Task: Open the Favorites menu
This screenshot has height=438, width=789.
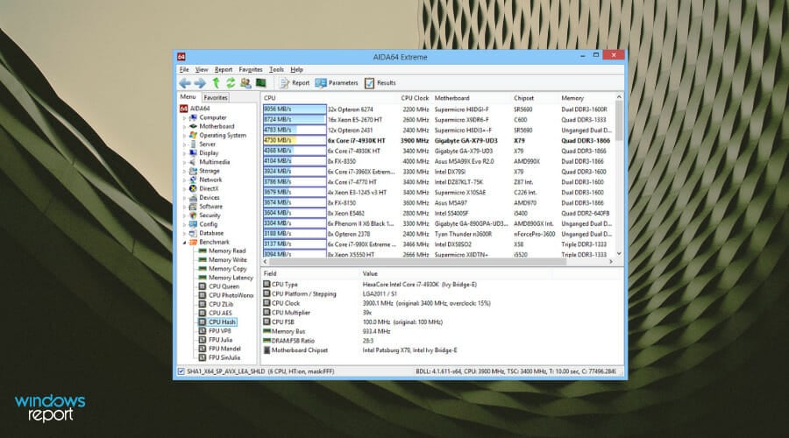Action: (x=251, y=69)
